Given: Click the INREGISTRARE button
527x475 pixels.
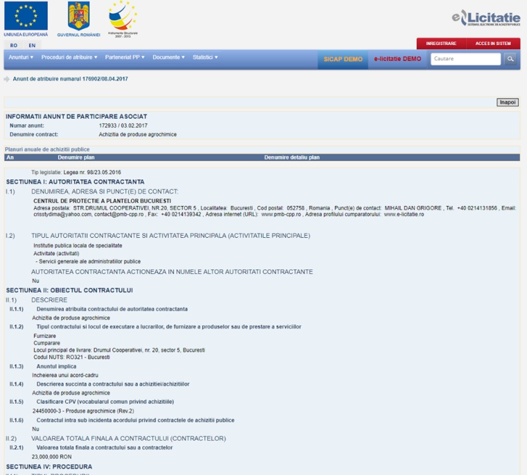Looking at the screenshot, I should click(441, 44).
